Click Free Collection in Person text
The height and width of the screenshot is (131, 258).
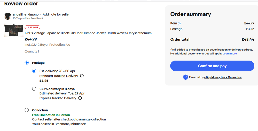click(51, 115)
